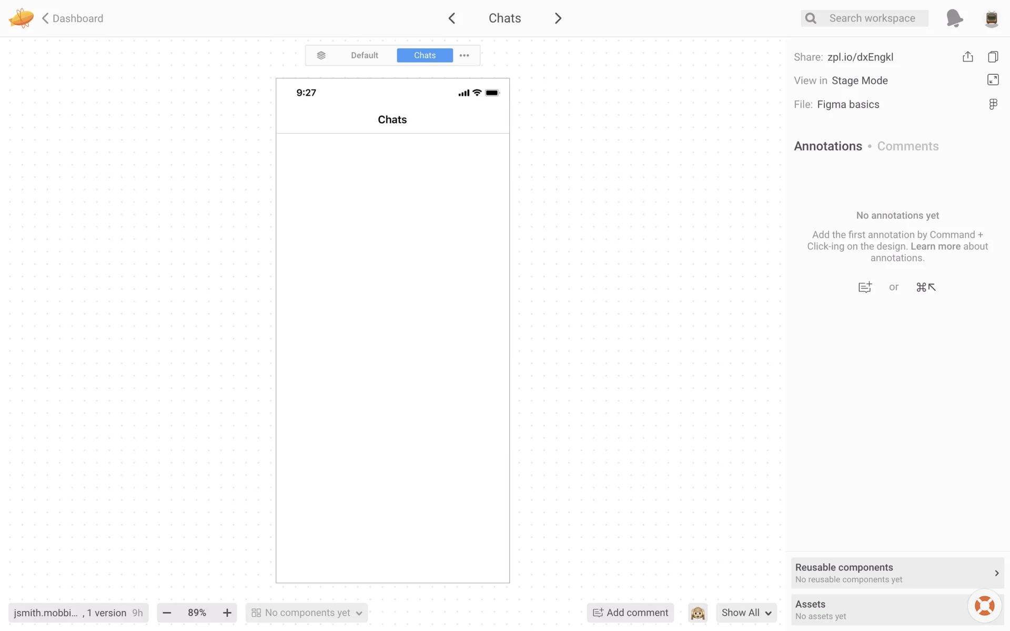Zoom in with the plus button
This screenshot has height=631, width=1010.
[227, 613]
